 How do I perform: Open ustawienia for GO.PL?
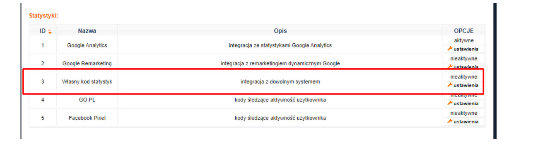464,103
